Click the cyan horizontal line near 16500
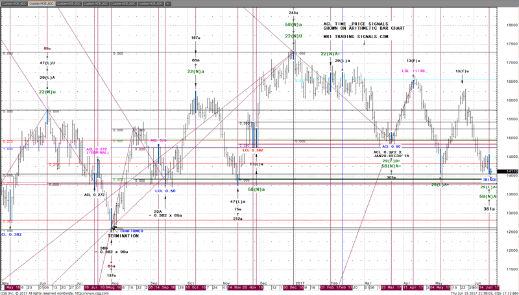The image size is (519, 295). 363,80
